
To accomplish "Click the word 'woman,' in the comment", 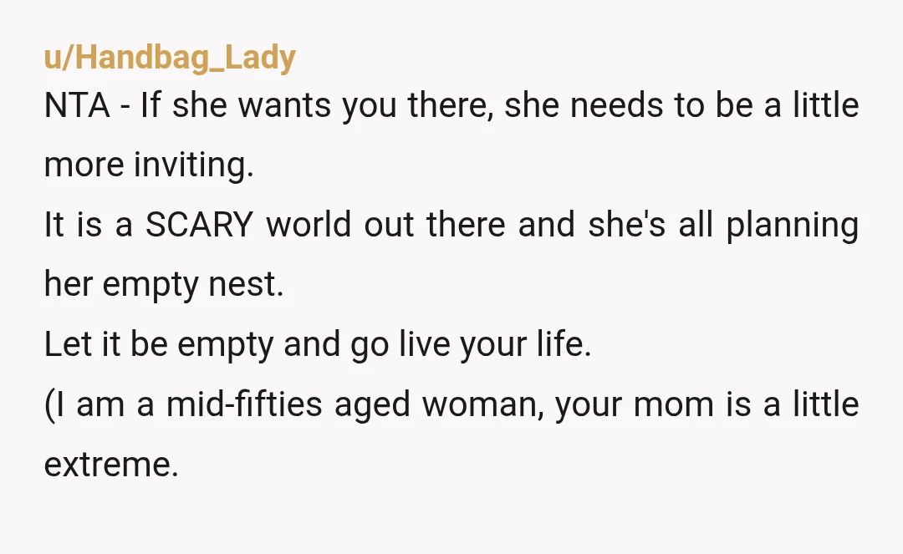I will point(483,405).
